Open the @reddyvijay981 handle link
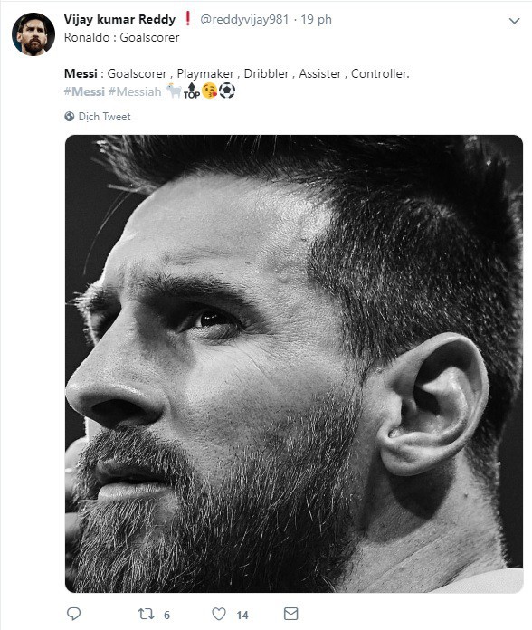The image size is (532, 630). point(244,19)
